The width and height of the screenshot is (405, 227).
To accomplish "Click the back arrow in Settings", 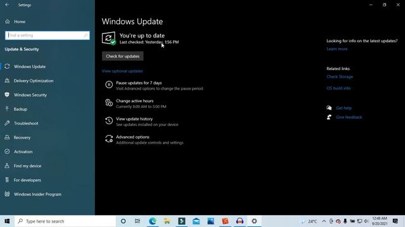I will (x=7, y=5).
